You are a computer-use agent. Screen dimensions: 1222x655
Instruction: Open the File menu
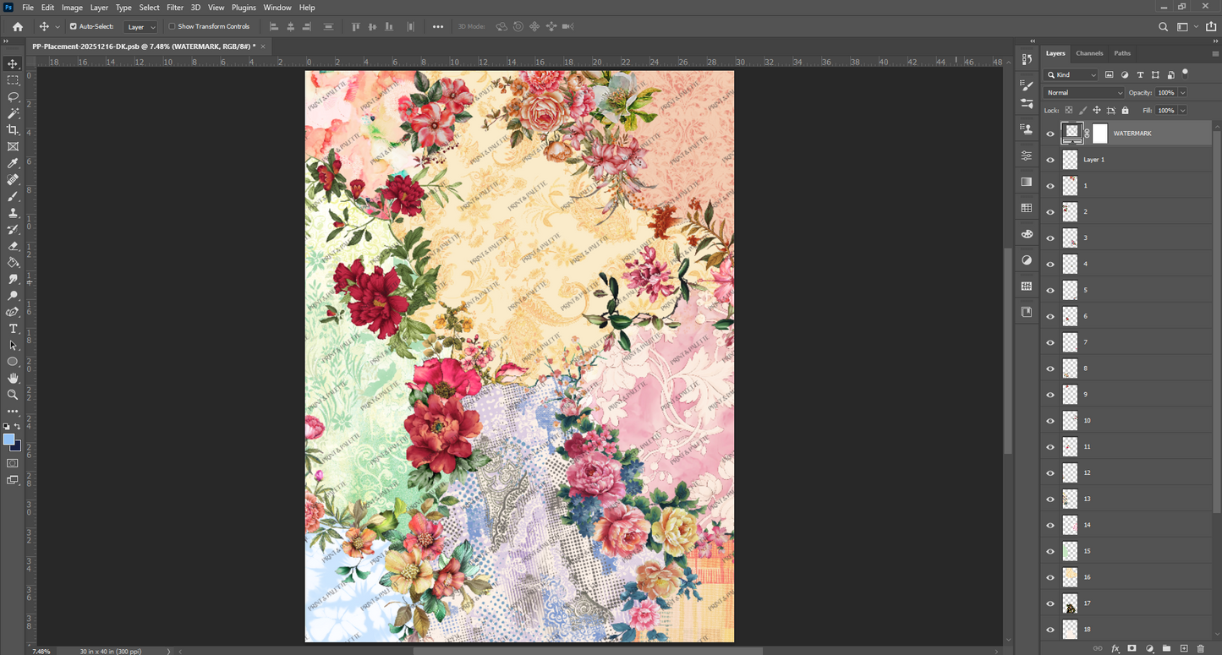(x=28, y=8)
